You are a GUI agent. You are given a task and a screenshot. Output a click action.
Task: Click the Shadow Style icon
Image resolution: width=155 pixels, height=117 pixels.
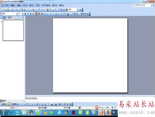point(67,104)
